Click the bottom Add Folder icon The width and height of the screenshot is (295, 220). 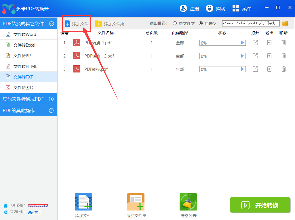pyautogui.click(x=136, y=202)
